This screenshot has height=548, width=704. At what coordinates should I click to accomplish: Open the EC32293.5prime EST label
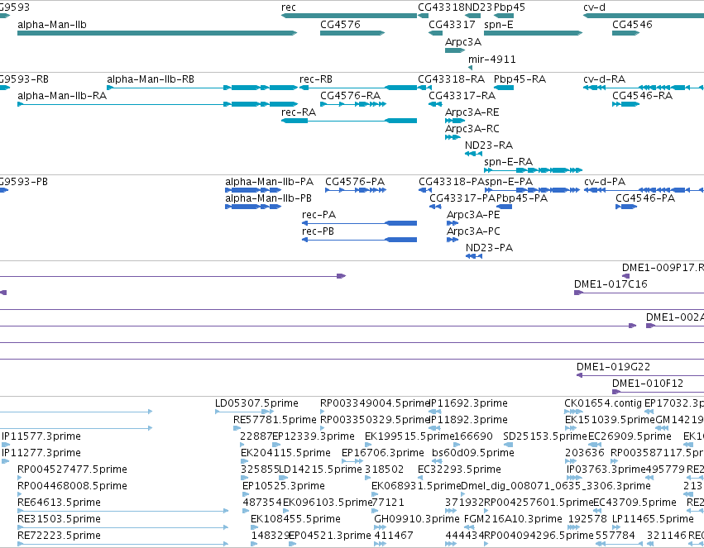coord(459,469)
